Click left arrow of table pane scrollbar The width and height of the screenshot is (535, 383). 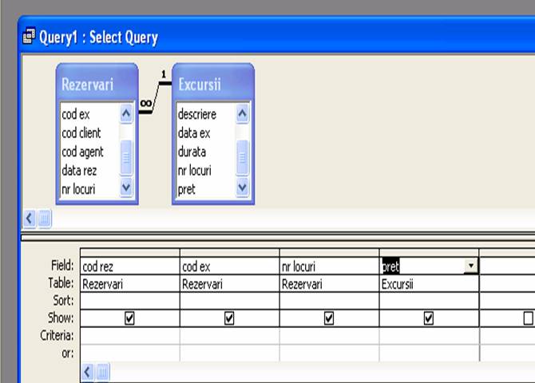(x=30, y=217)
